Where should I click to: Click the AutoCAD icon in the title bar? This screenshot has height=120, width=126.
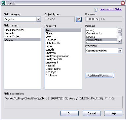coord(4,3)
